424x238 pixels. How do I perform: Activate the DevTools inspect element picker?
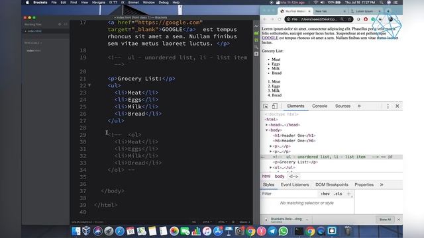point(265,106)
